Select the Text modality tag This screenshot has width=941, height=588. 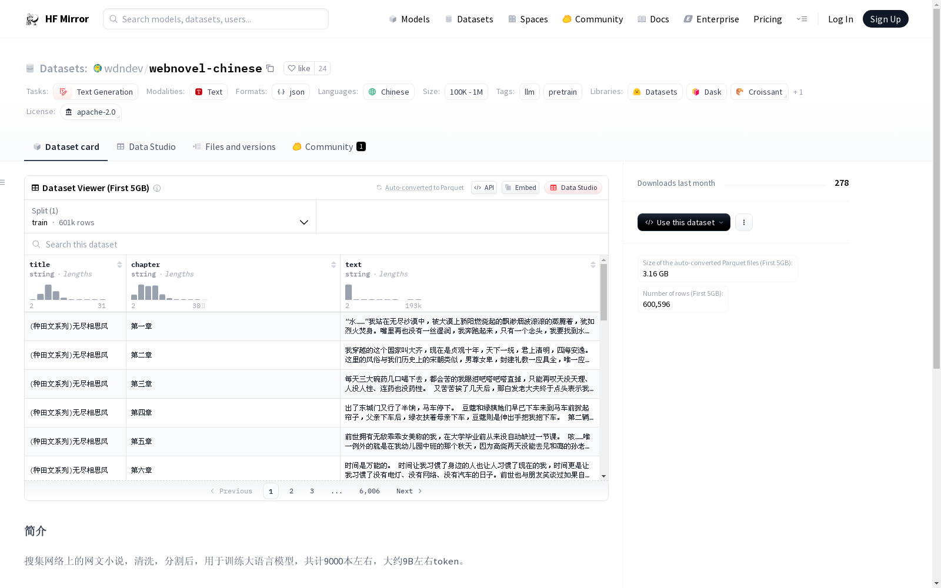coord(208,92)
